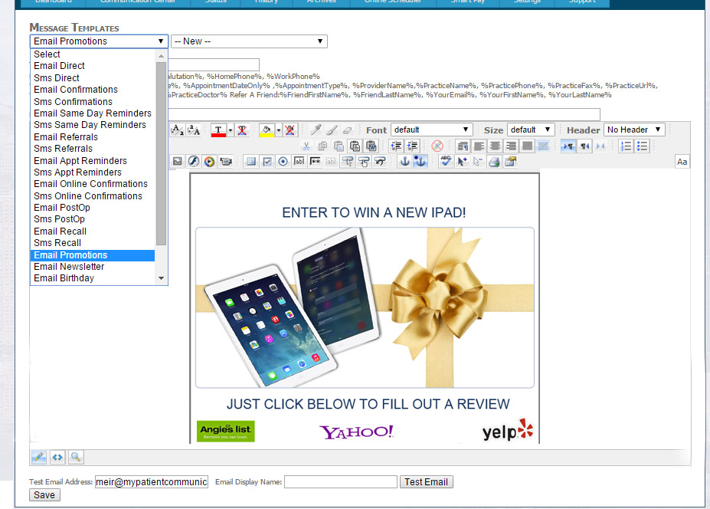Click the paste from Word icon
Viewport: 710px width, 509px height.
pos(371,146)
